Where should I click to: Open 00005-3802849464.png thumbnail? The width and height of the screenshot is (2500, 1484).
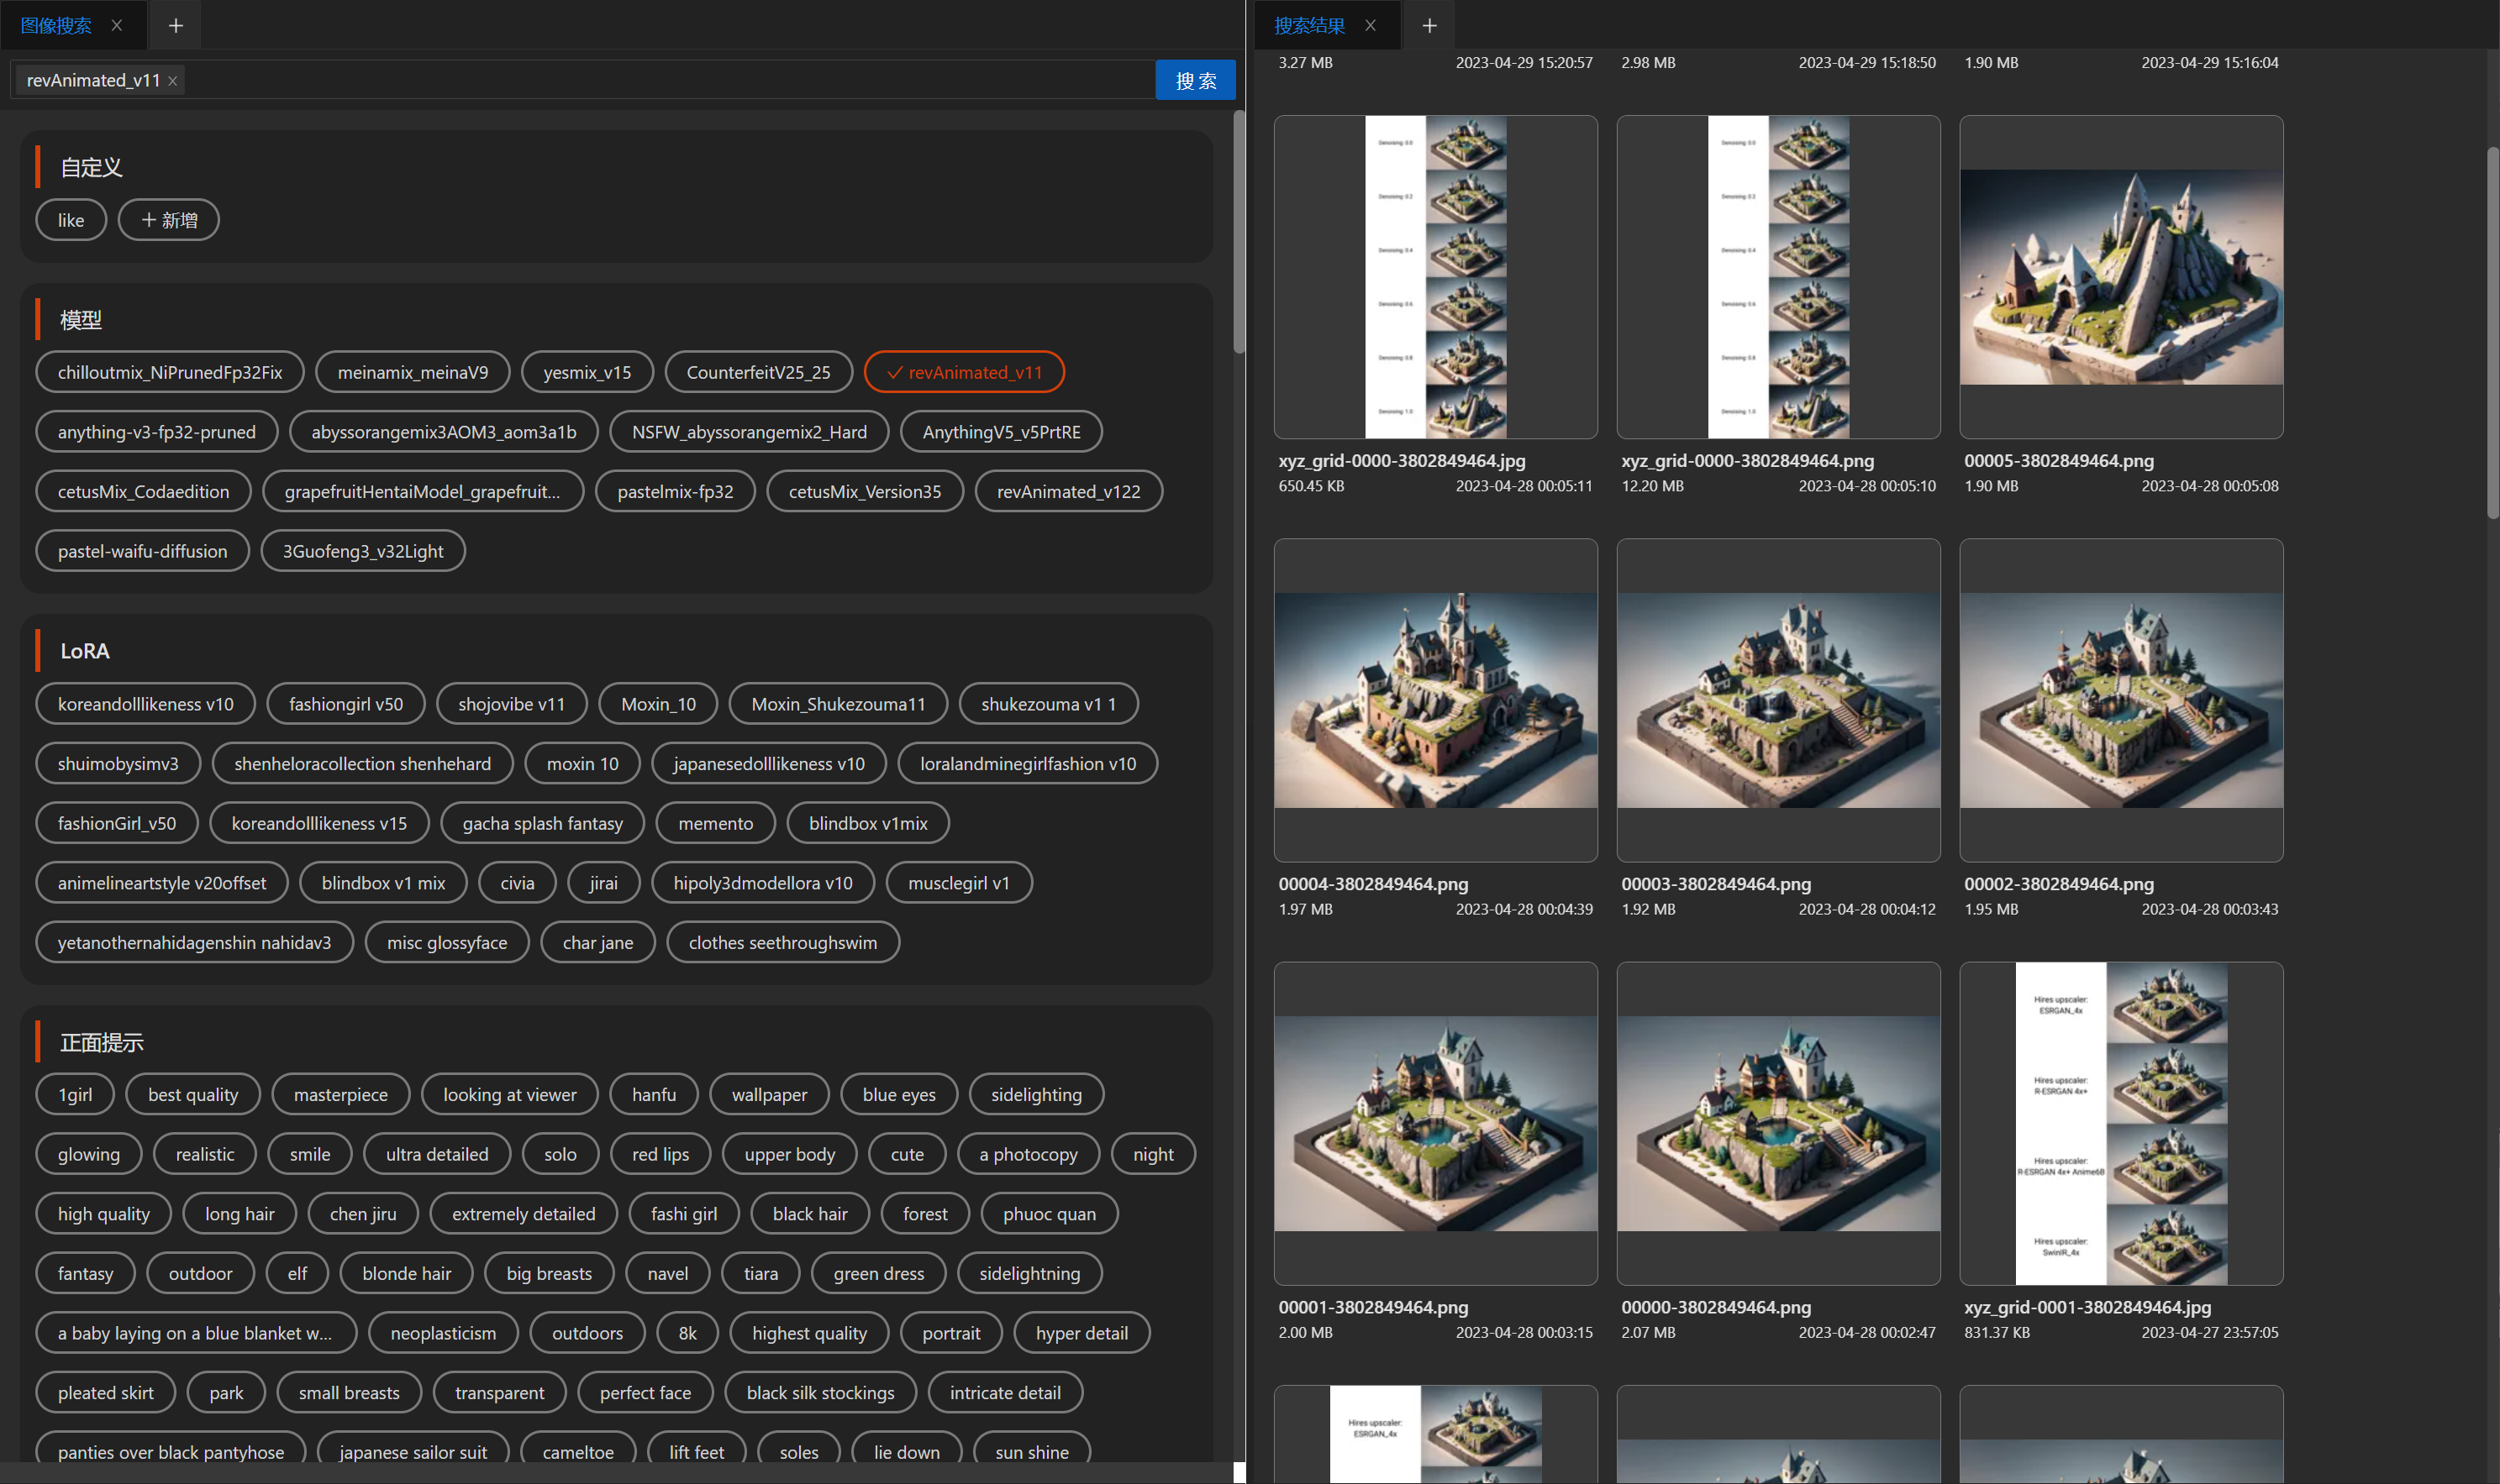click(x=2121, y=277)
